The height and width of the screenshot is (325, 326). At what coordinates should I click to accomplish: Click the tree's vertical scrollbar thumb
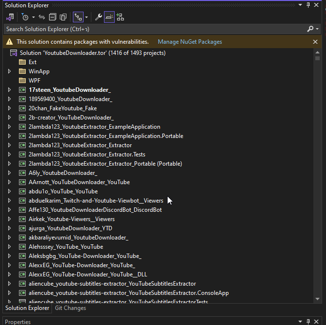(x=317, y=58)
